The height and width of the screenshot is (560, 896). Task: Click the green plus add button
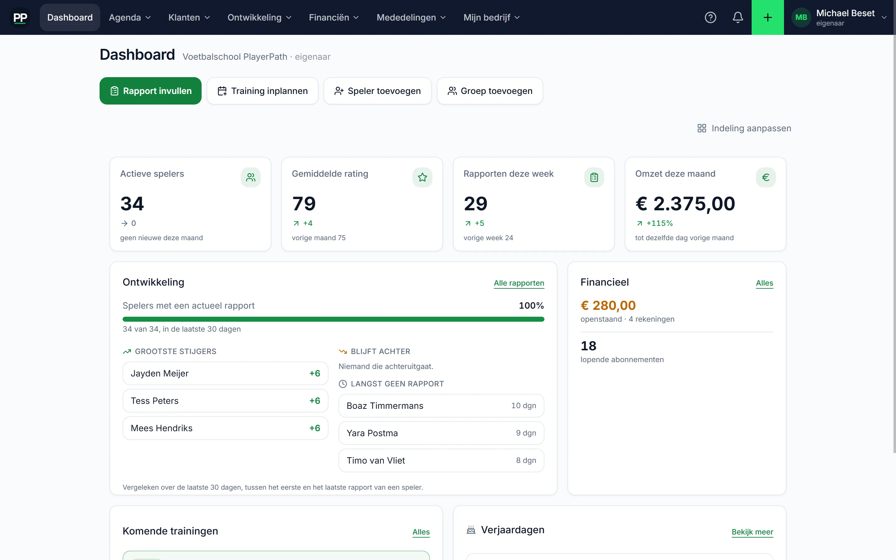[768, 17]
